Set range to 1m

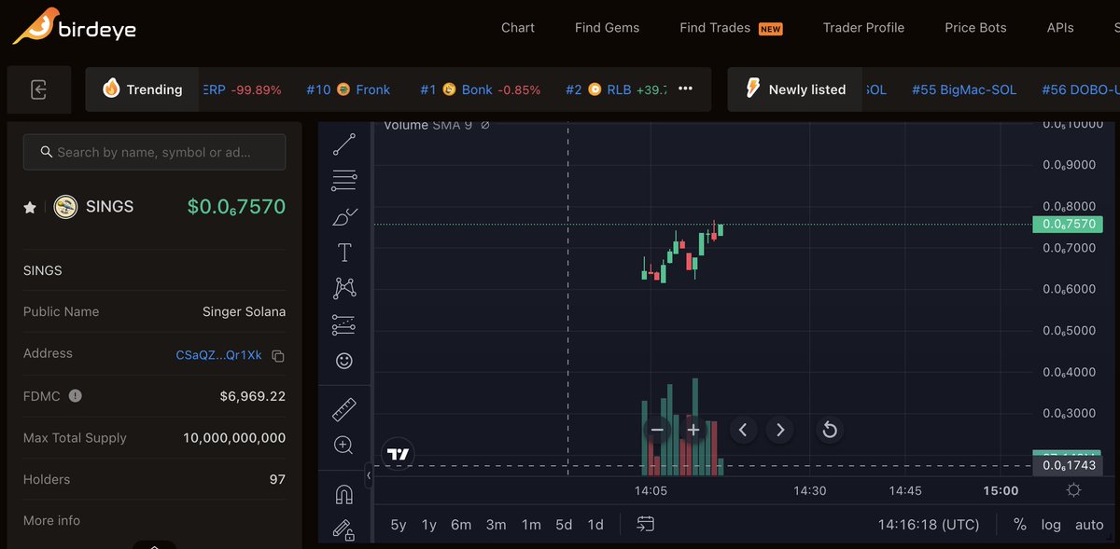pyautogui.click(x=531, y=525)
